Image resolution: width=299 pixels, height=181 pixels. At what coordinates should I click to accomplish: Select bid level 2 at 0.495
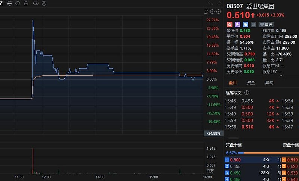(x=253, y=166)
